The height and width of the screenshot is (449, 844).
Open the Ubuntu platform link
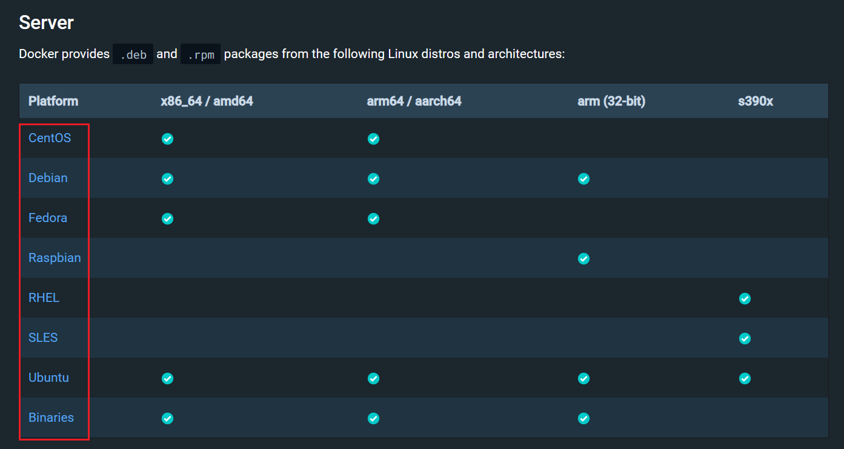(x=48, y=378)
